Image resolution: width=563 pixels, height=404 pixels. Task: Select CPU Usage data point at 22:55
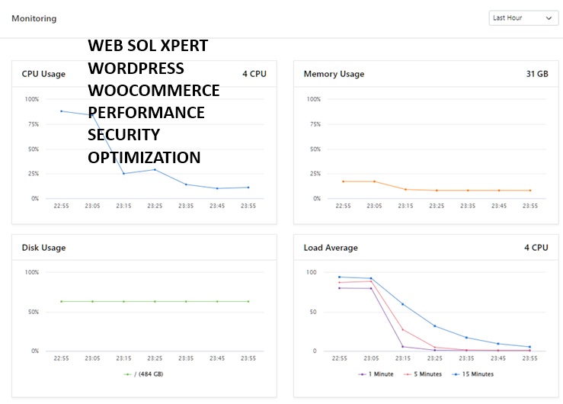(x=62, y=111)
